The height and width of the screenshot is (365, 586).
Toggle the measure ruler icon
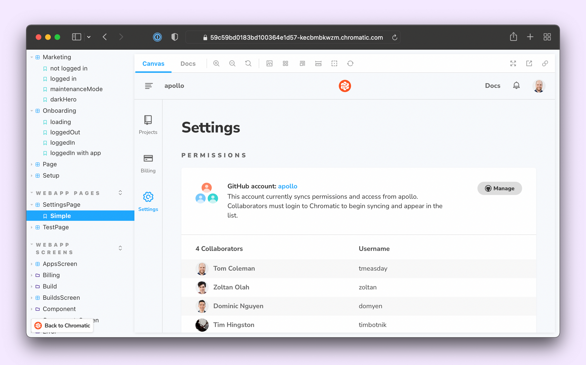318,64
